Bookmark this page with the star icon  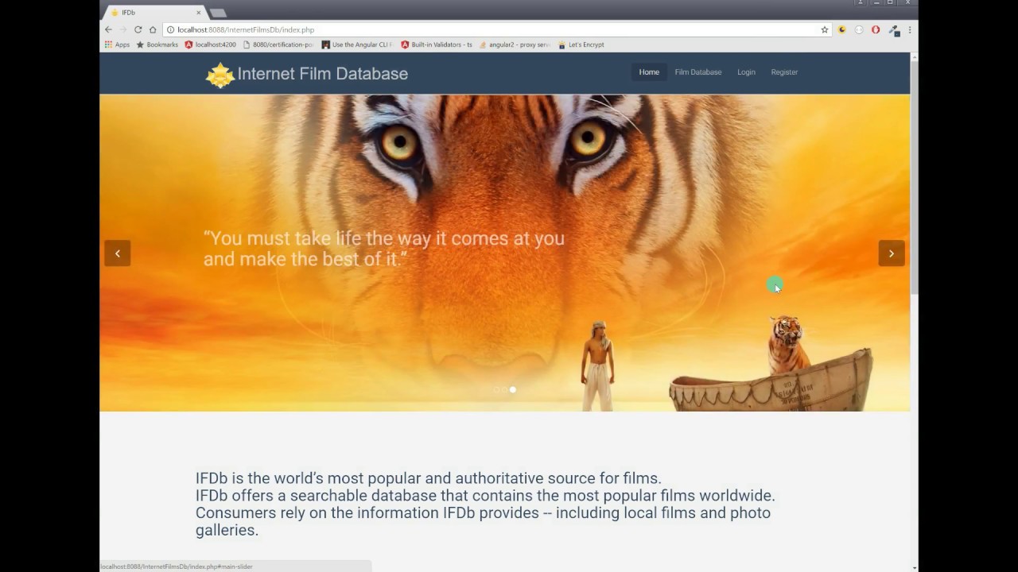[x=825, y=29]
